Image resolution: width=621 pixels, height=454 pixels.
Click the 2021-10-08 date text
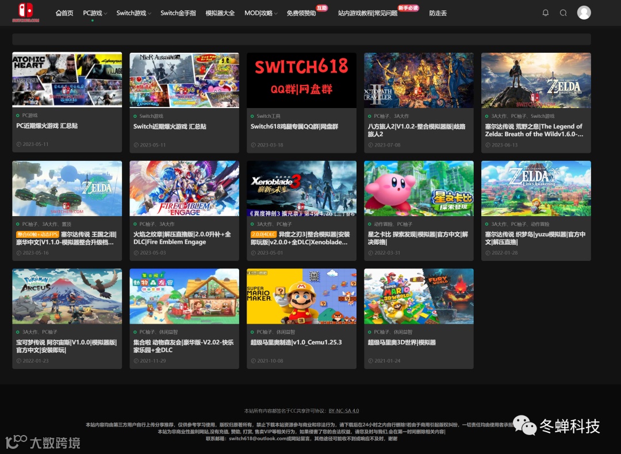click(270, 360)
